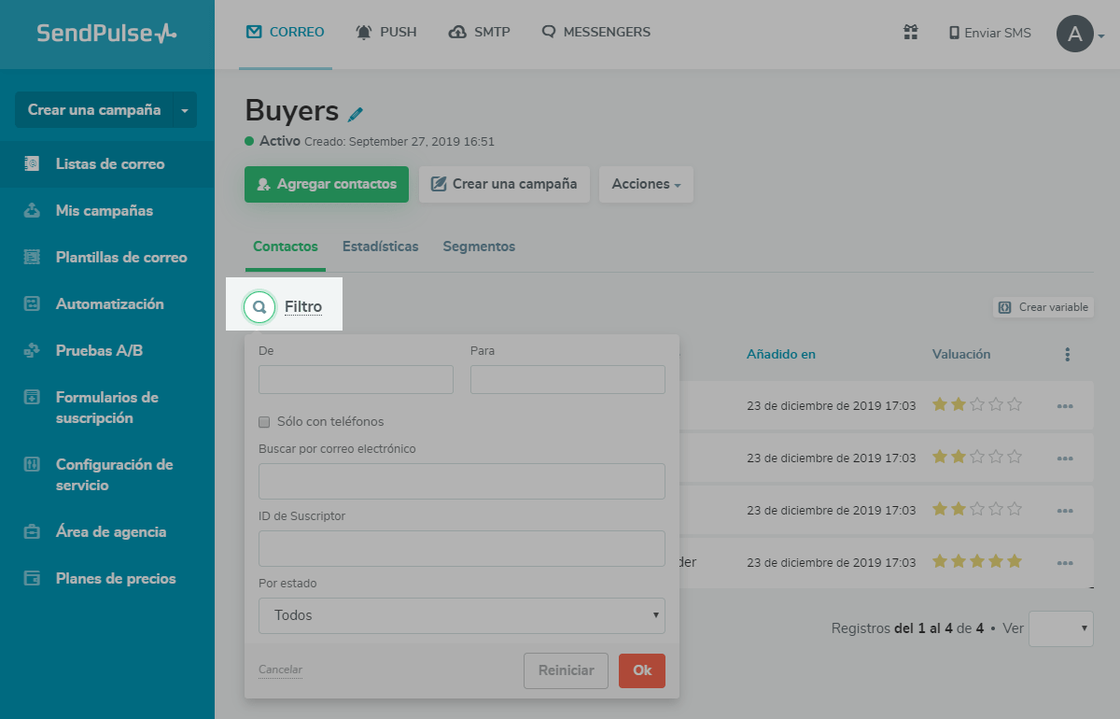The width and height of the screenshot is (1120, 719).
Task: Click the Reiniciar button
Action: [567, 670]
